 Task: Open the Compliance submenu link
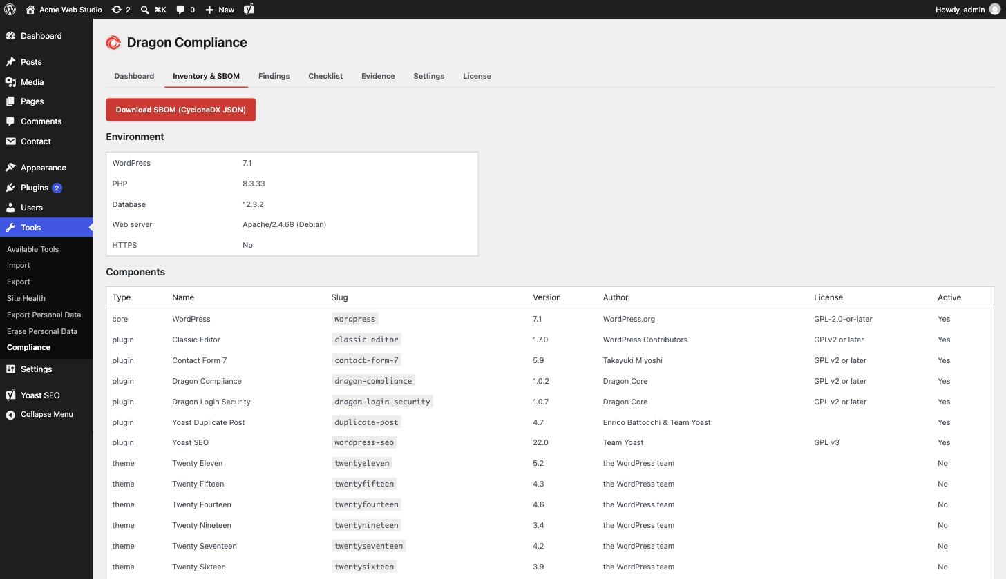pyautogui.click(x=28, y=347)
